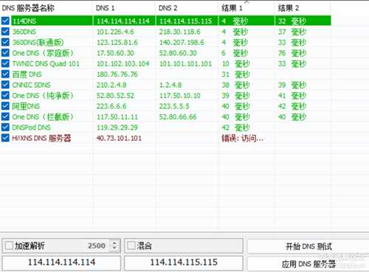Click the 119.29.29.29 address cell

[117, 128]
